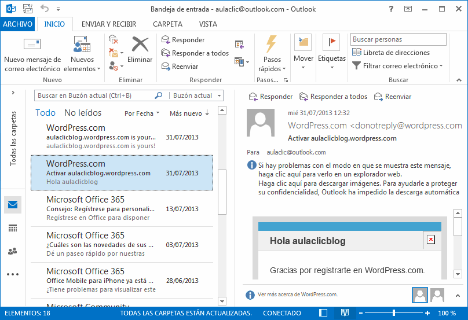This screenshot has width=468, height=320.
Task: Open the Office 365 message dated 13/07/2013
Action: [122, 208]
